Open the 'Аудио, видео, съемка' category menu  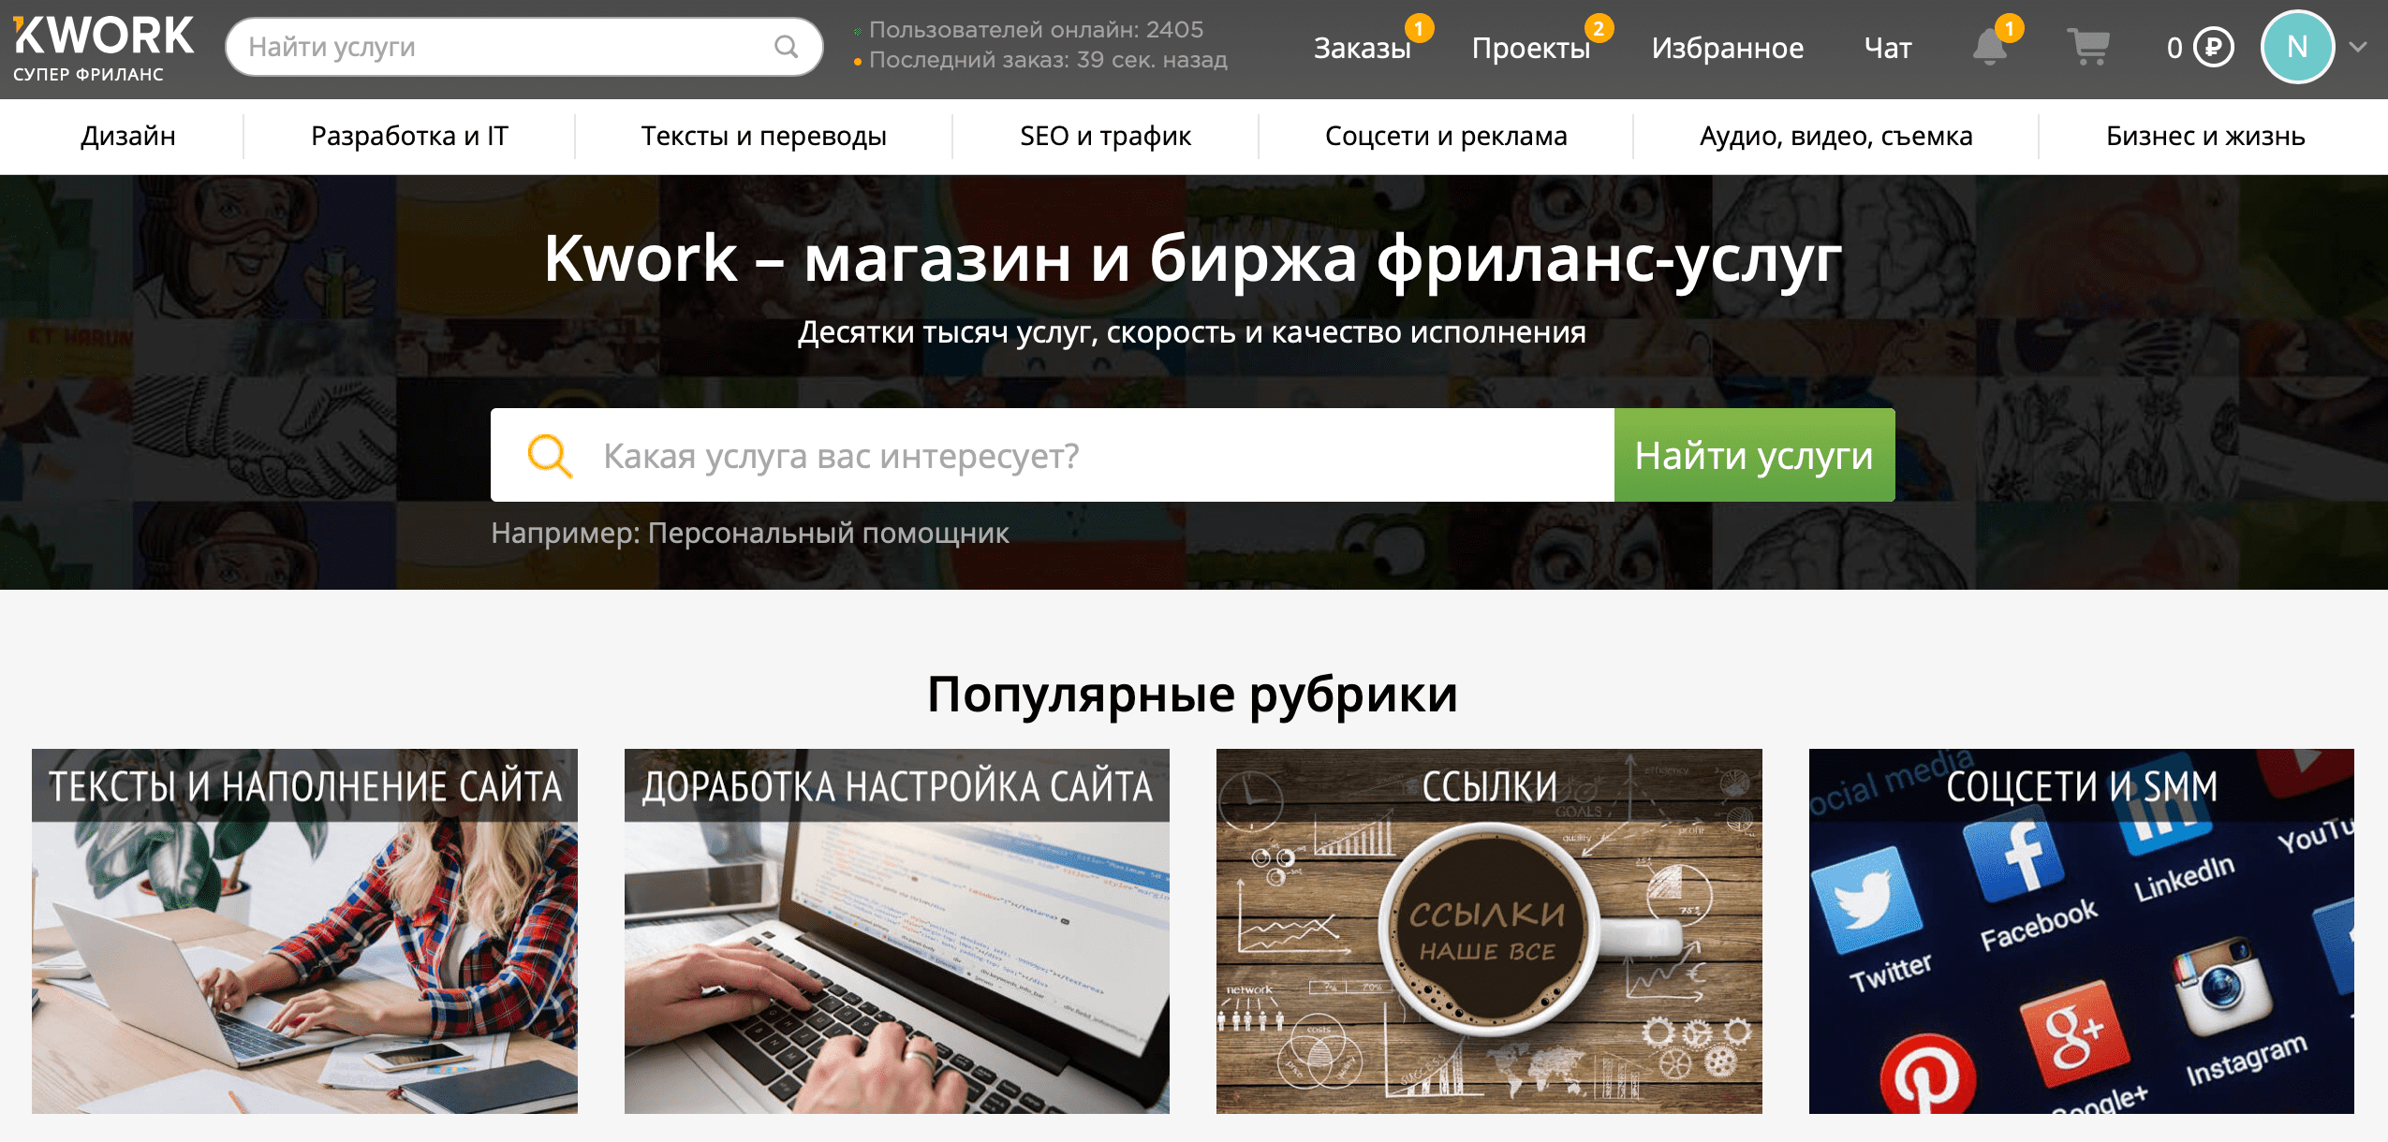(x=1835, y=136)
